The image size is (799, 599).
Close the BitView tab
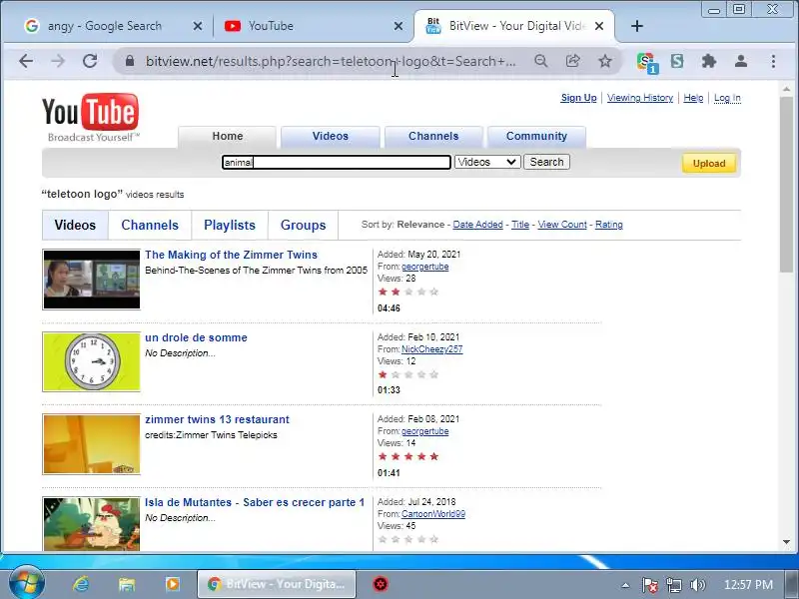599,26
